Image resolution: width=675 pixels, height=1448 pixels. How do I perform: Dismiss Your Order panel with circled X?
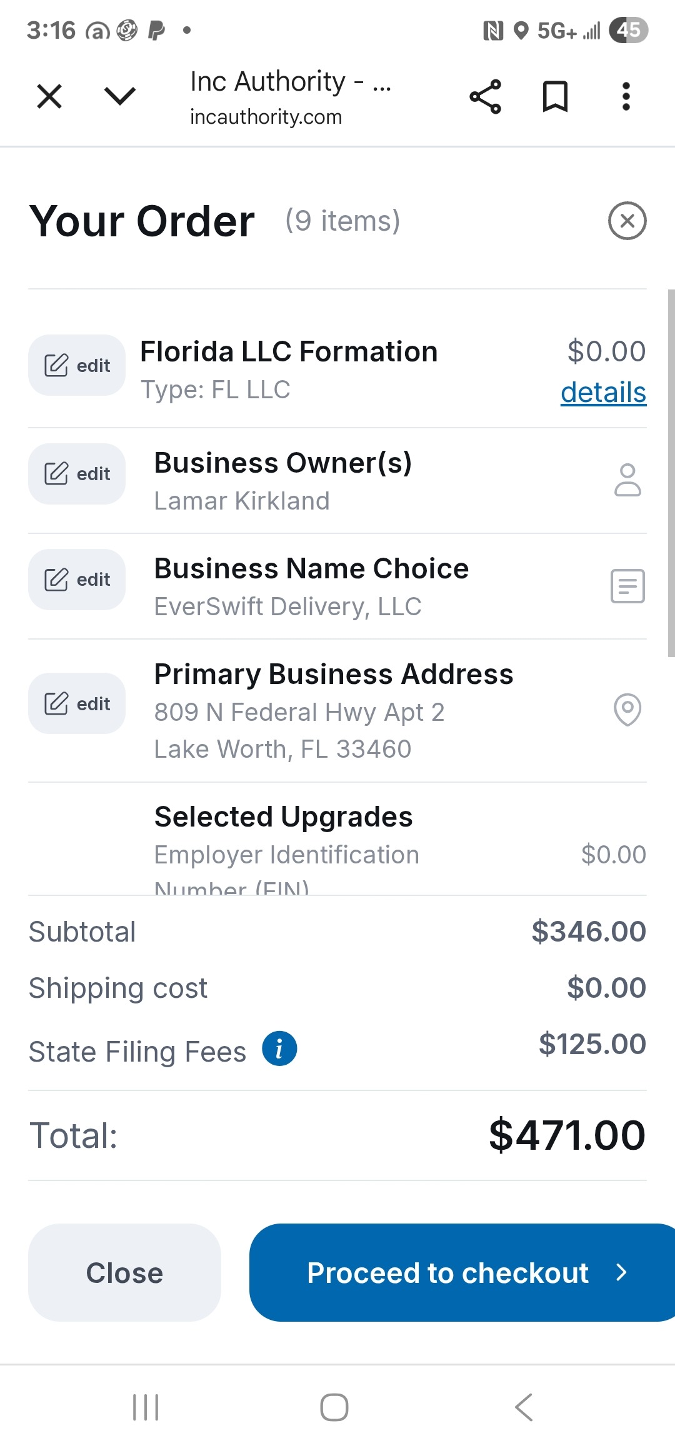[x=627, y=221]
